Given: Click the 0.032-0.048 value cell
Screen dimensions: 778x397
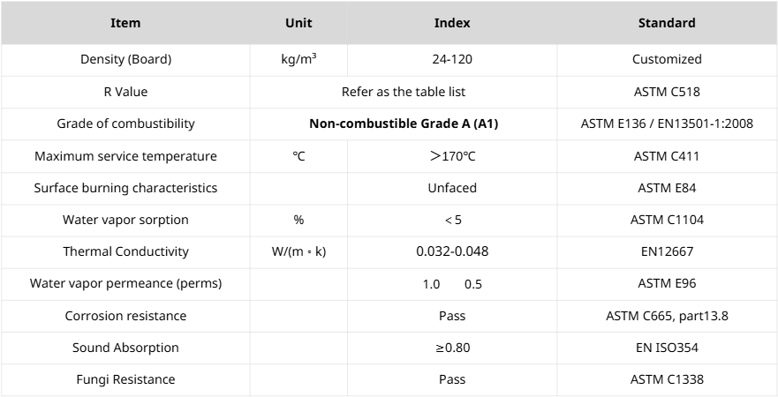Looking at the screenshot, I should pos(451,251).
